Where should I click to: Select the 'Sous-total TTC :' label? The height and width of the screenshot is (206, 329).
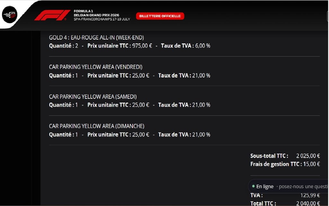tap(269, 156)
